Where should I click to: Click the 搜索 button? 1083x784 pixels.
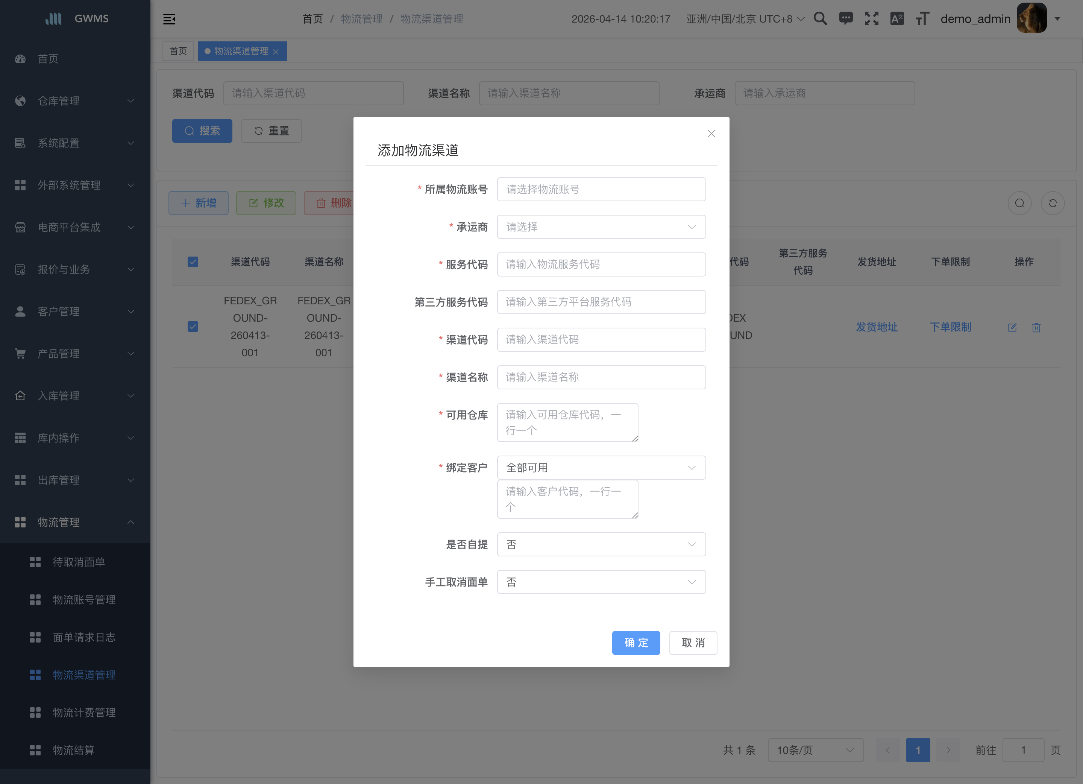[202, 131]
